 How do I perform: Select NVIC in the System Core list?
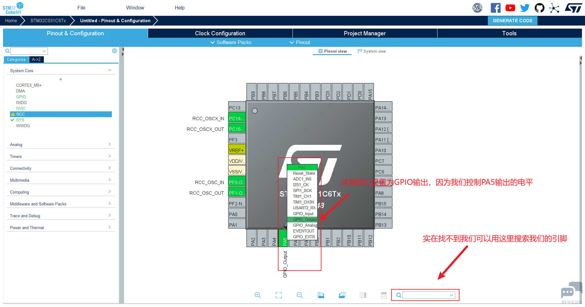(21, 108)
